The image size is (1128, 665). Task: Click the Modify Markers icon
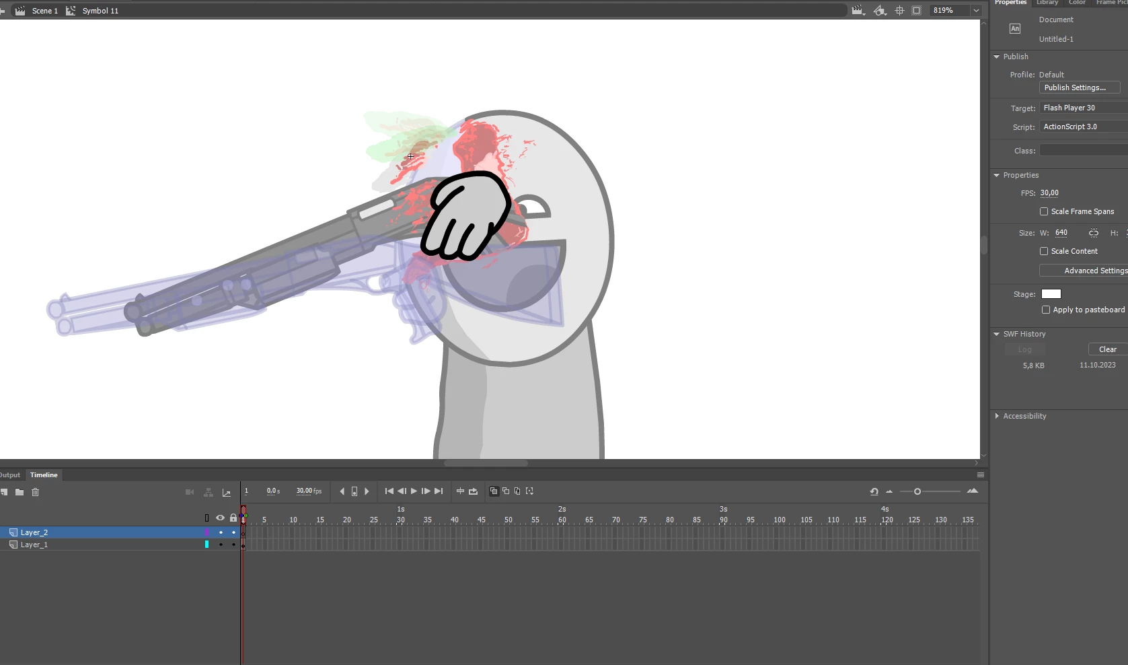tap(529, 491)
